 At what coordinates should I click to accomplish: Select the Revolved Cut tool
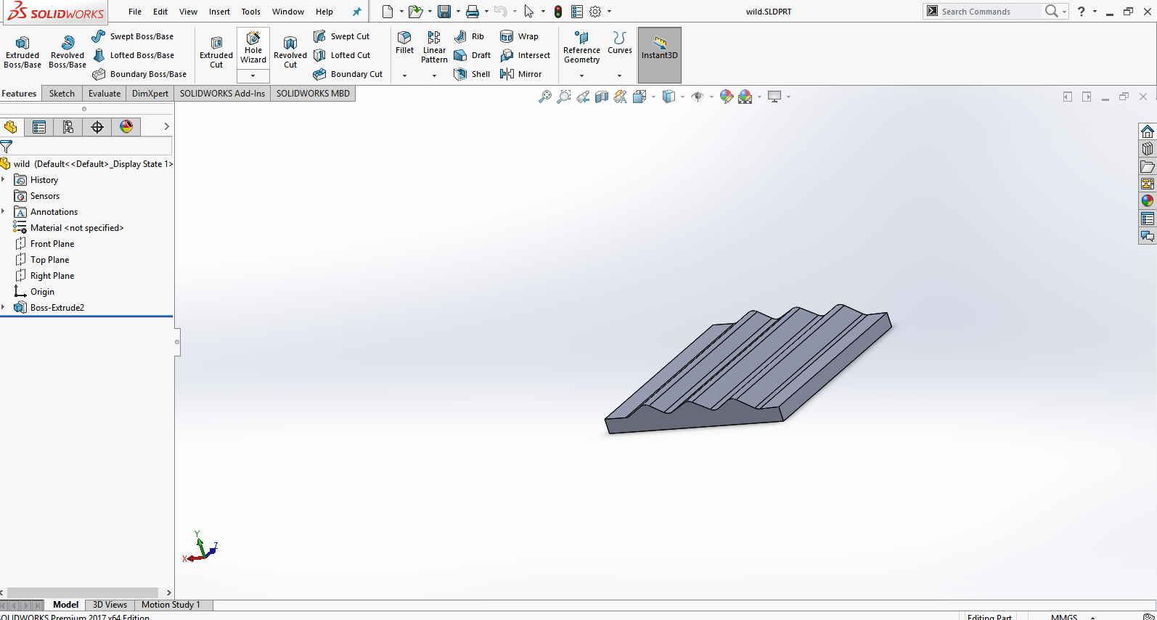(290, 52)
